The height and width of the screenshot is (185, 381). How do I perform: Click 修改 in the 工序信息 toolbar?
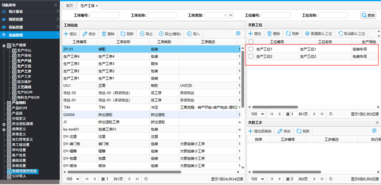pyautogui.click(x=89, y=34)
